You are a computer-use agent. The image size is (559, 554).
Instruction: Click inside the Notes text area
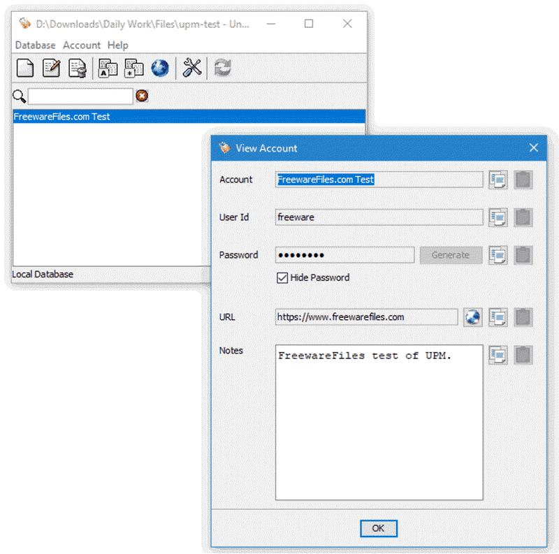(x=379, y=423)
